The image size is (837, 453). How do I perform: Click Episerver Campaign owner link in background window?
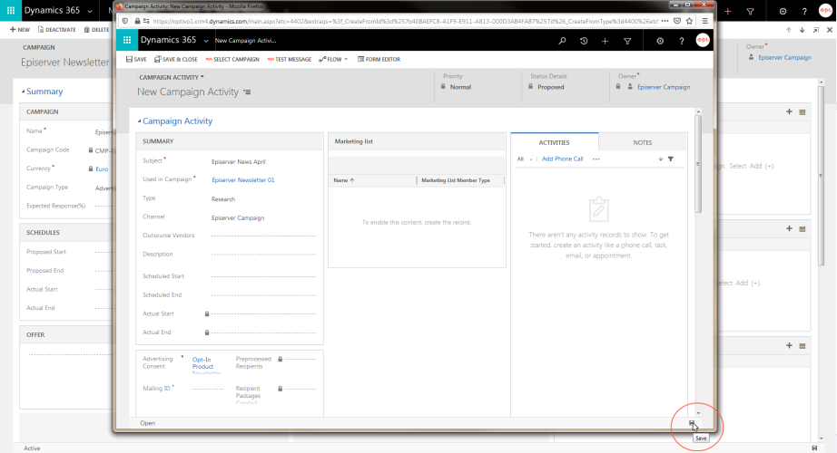784,57
